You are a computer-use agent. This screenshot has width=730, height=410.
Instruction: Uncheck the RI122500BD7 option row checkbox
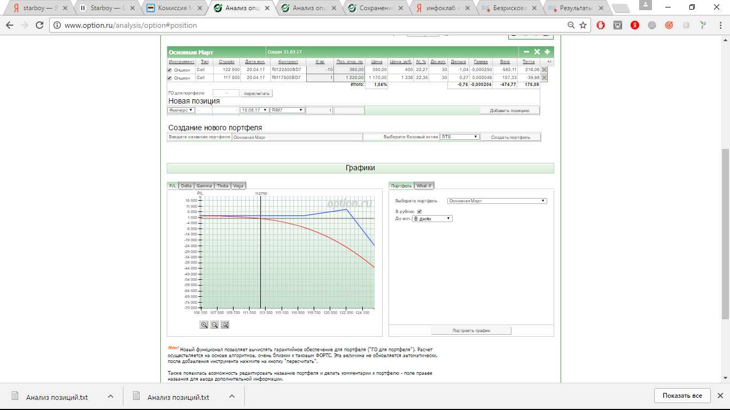coord(170,70)
